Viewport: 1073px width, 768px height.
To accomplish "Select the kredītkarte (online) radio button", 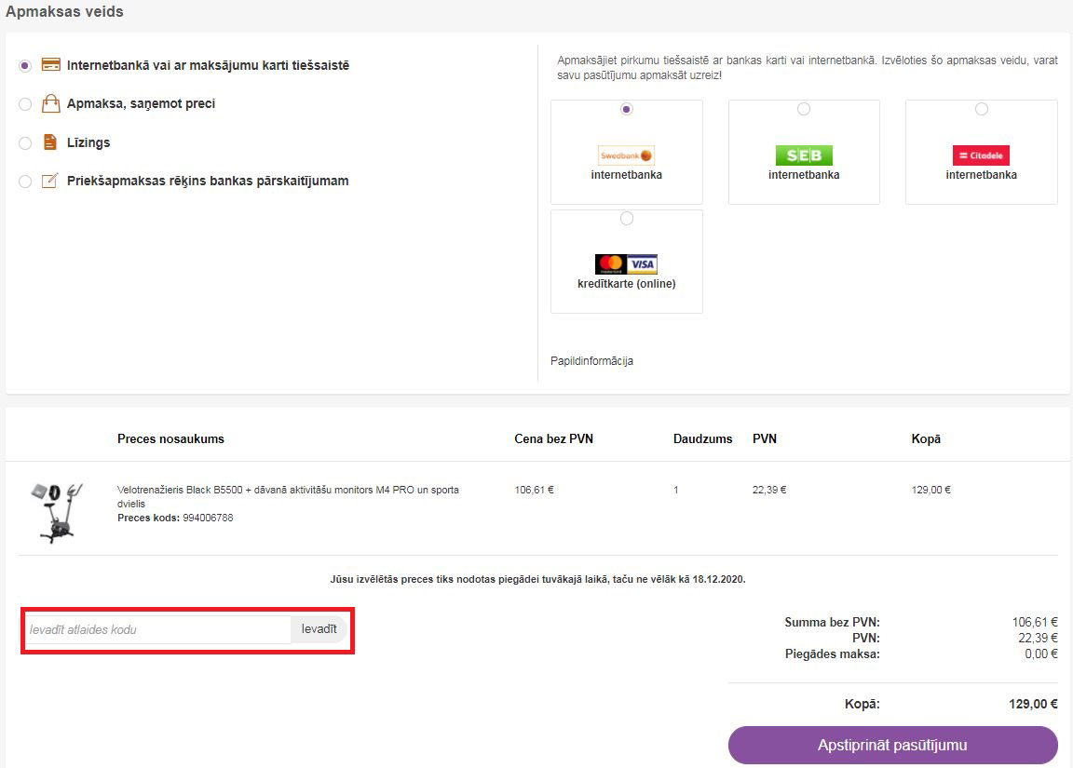I will (x=626, y=218).
